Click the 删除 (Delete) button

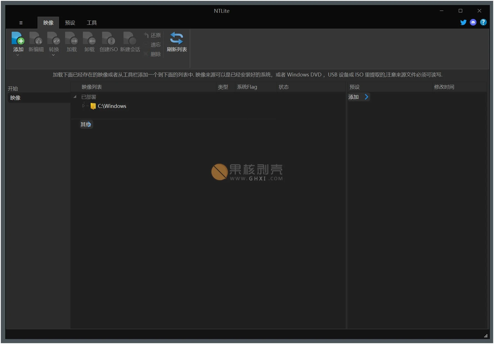tap(152, 54)
